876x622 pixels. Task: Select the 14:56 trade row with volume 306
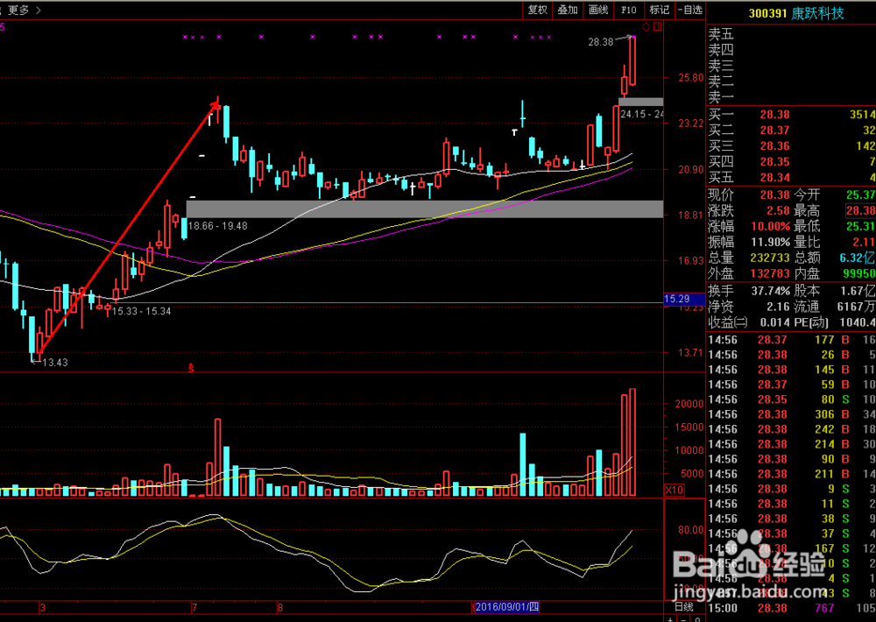791,414
